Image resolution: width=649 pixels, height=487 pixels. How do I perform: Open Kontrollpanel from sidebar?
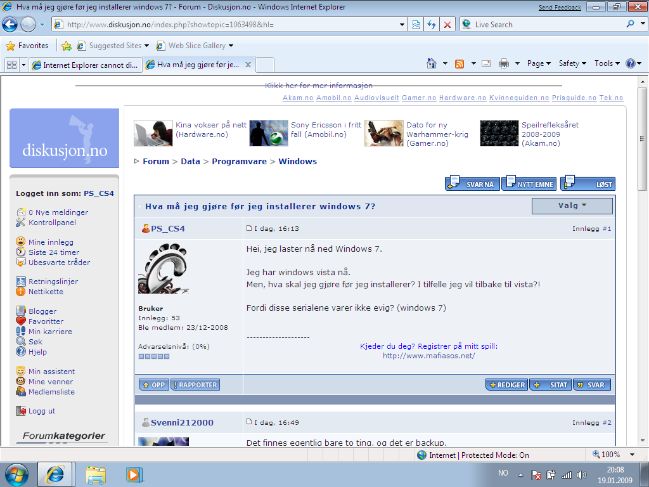click(x=52, y=223)
